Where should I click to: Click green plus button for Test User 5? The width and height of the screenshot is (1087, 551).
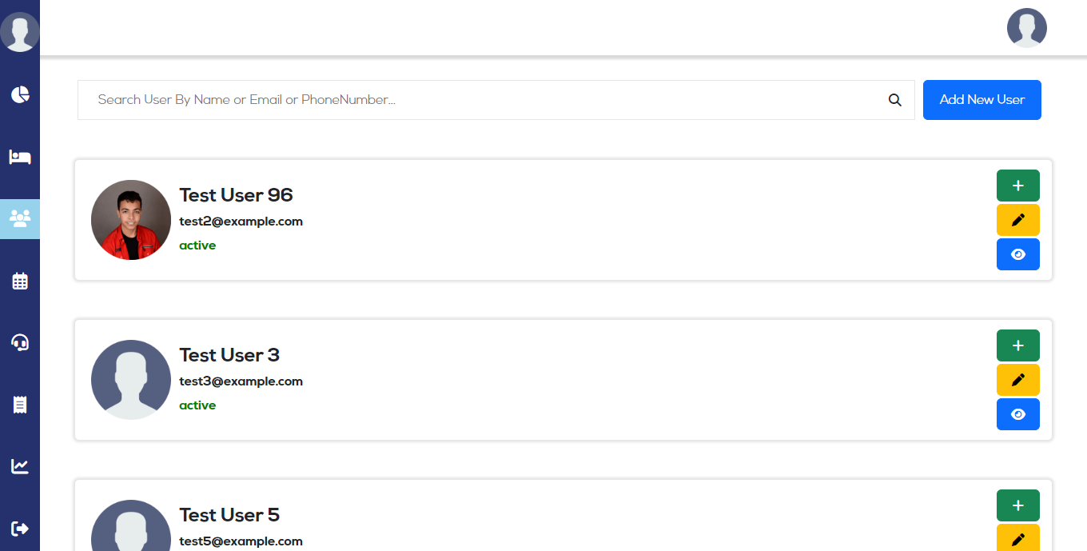point(1017,505)
